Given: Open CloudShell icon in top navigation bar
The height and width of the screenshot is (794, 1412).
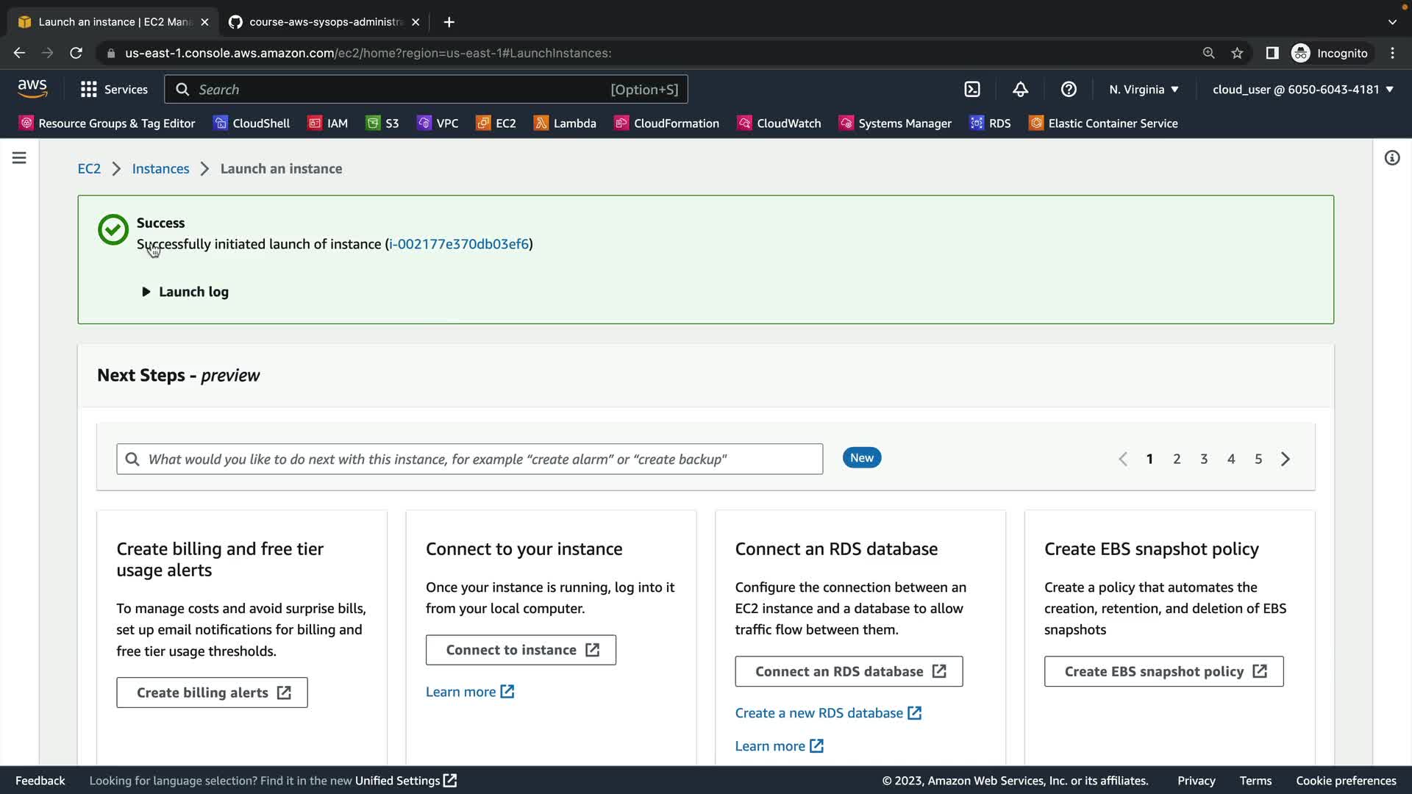Looking at the screenshot, I should click(972, 90).
